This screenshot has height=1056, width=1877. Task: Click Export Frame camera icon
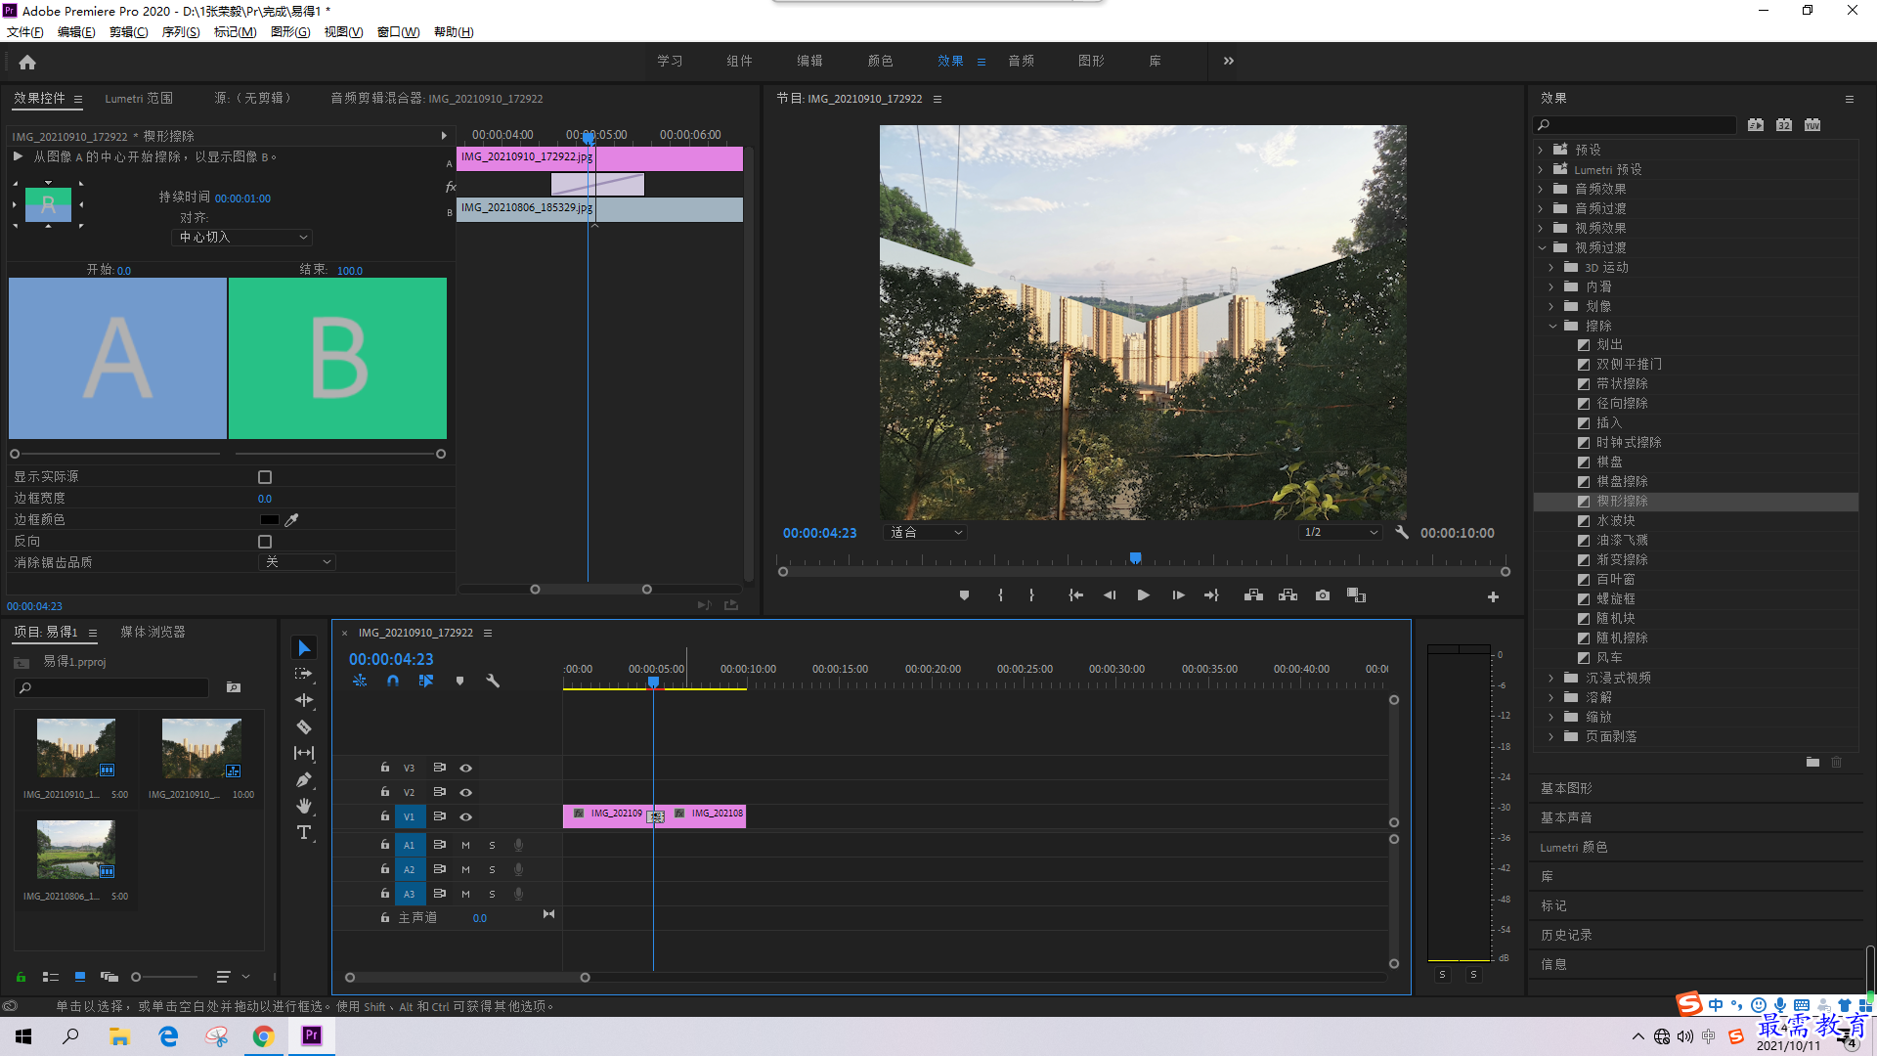coord(1323,595)
